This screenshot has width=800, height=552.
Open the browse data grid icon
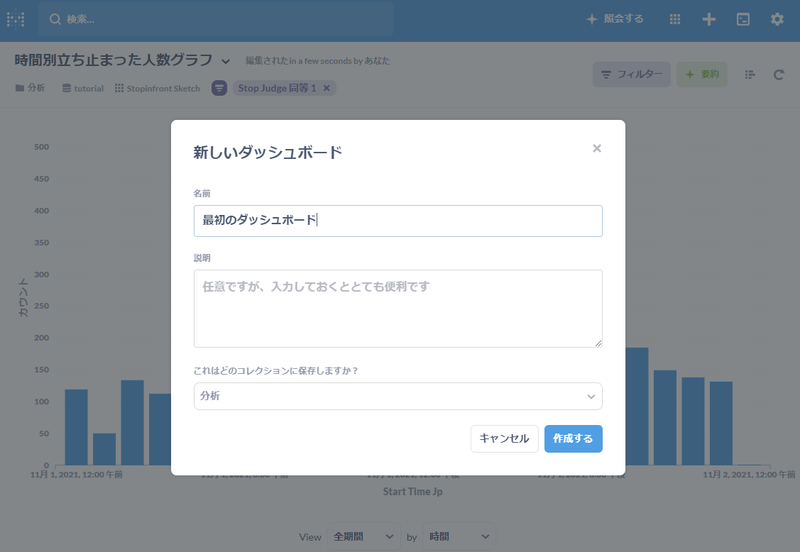coord(675,19)
